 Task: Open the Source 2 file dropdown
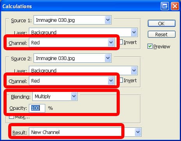pos(73,58)
